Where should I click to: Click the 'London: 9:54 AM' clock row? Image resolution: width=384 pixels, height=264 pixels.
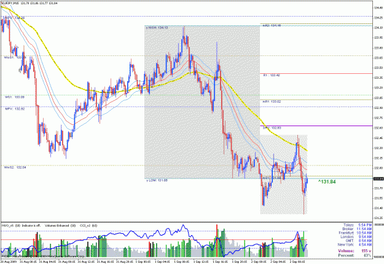[x=356, y=237]
